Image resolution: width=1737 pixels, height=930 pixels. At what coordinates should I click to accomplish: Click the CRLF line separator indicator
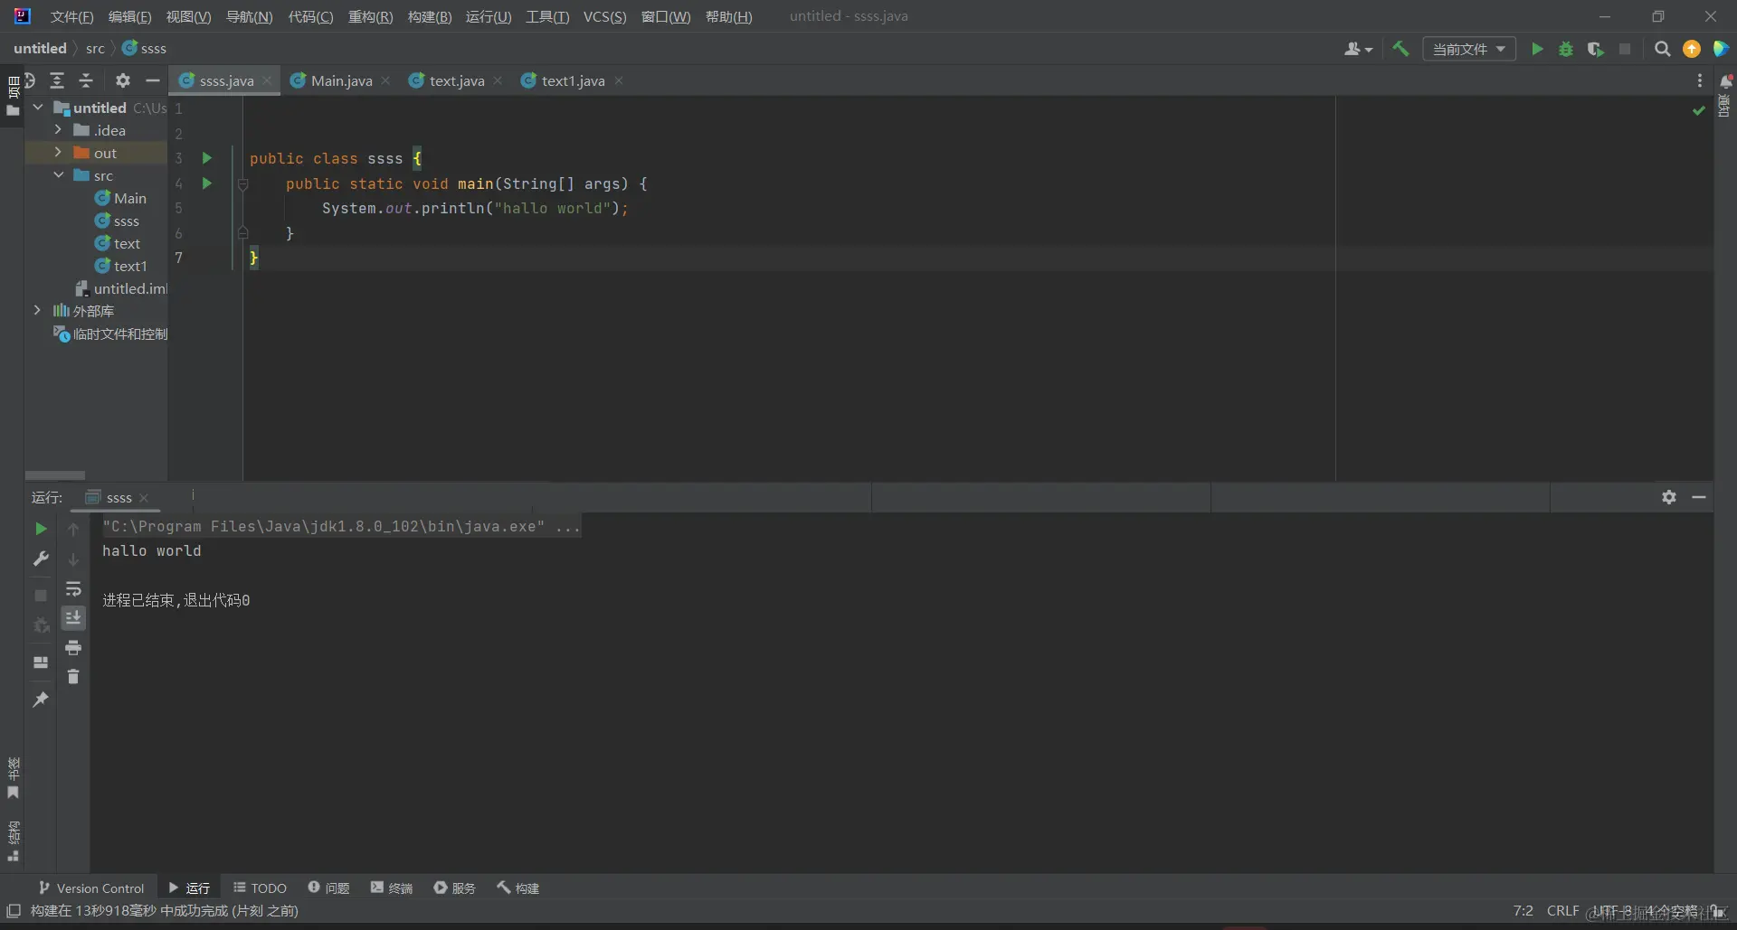click(x=1562, y=910)
